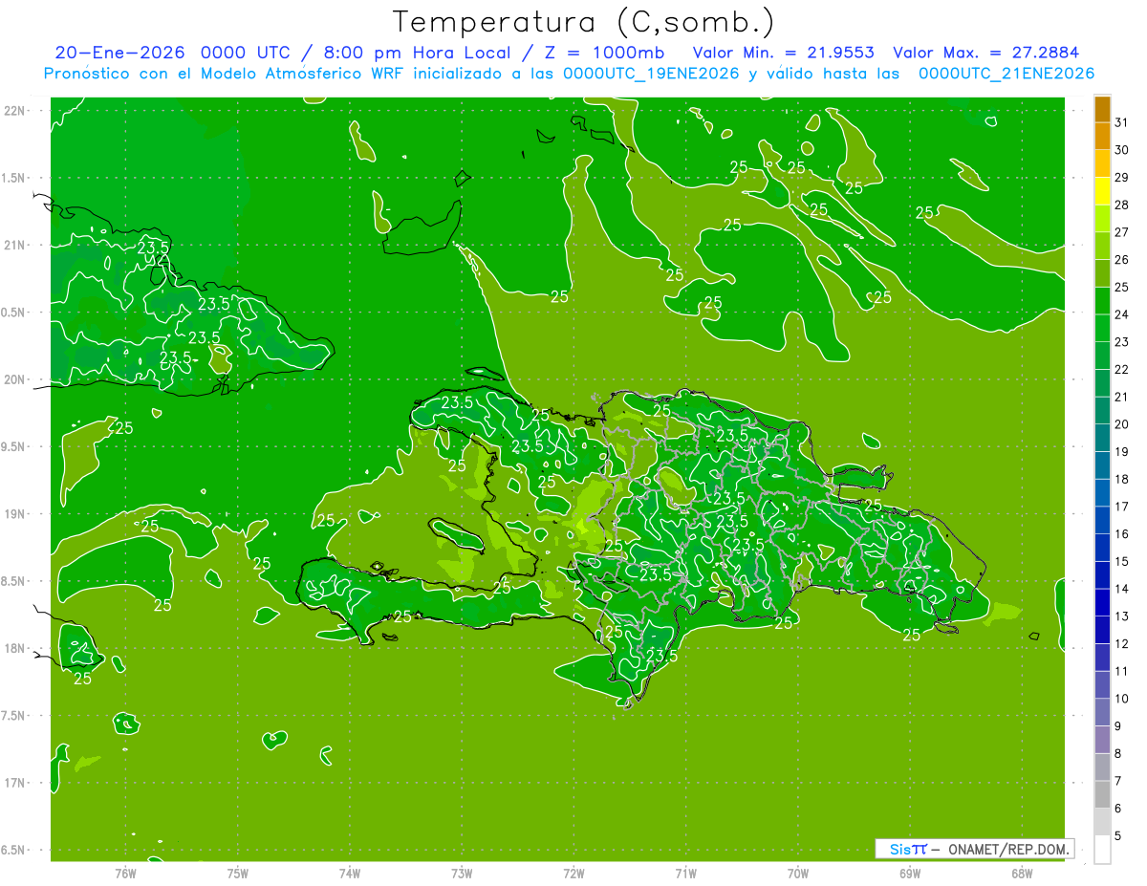Click the '71W' longitude axis label
The image size is (1147, 886).
685,874
